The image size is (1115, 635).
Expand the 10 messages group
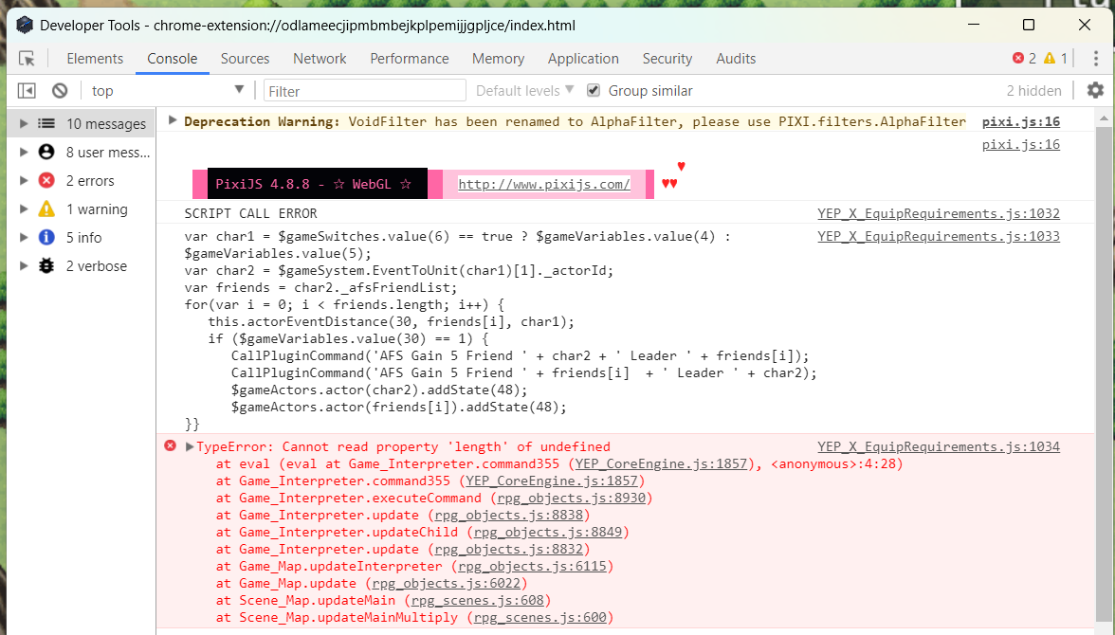pos(24,124)
